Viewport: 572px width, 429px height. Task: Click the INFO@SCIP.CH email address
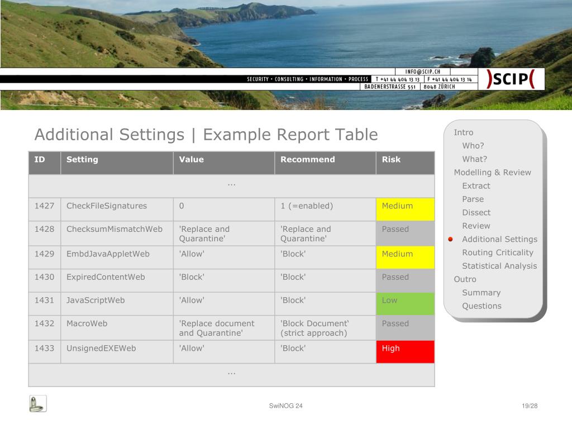pyautogui.click(x=422, y=72)
